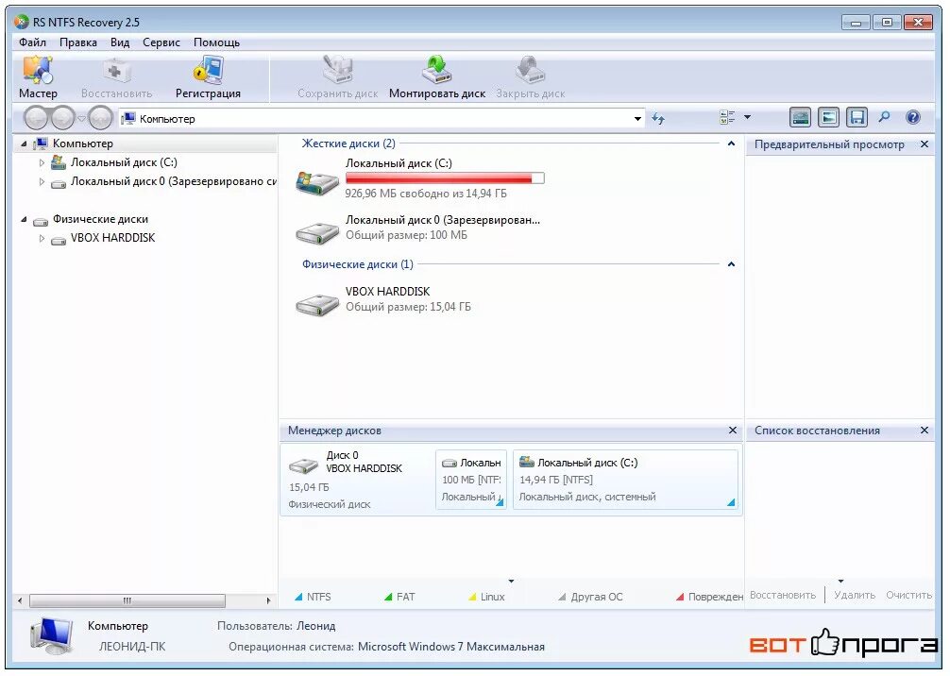Open the view options dropdown arrow
Screen dimensions: 950x676
tap(748, 117)
